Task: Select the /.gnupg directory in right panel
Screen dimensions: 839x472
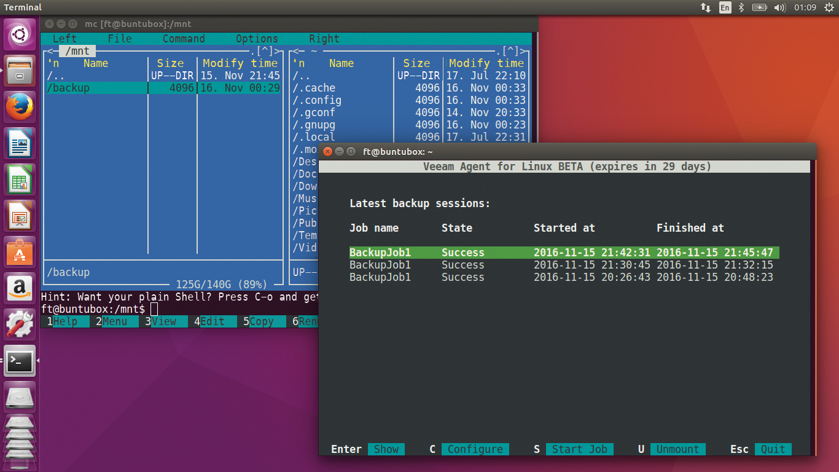Action: click(x=409, y=125)
